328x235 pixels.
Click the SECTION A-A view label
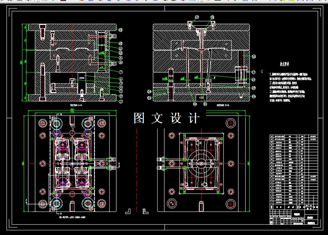coord(76,105)
